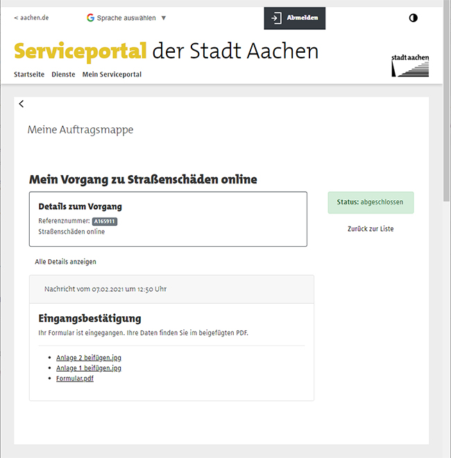Click the Serviceportal der Stadt Aachen title

[167, 51]
